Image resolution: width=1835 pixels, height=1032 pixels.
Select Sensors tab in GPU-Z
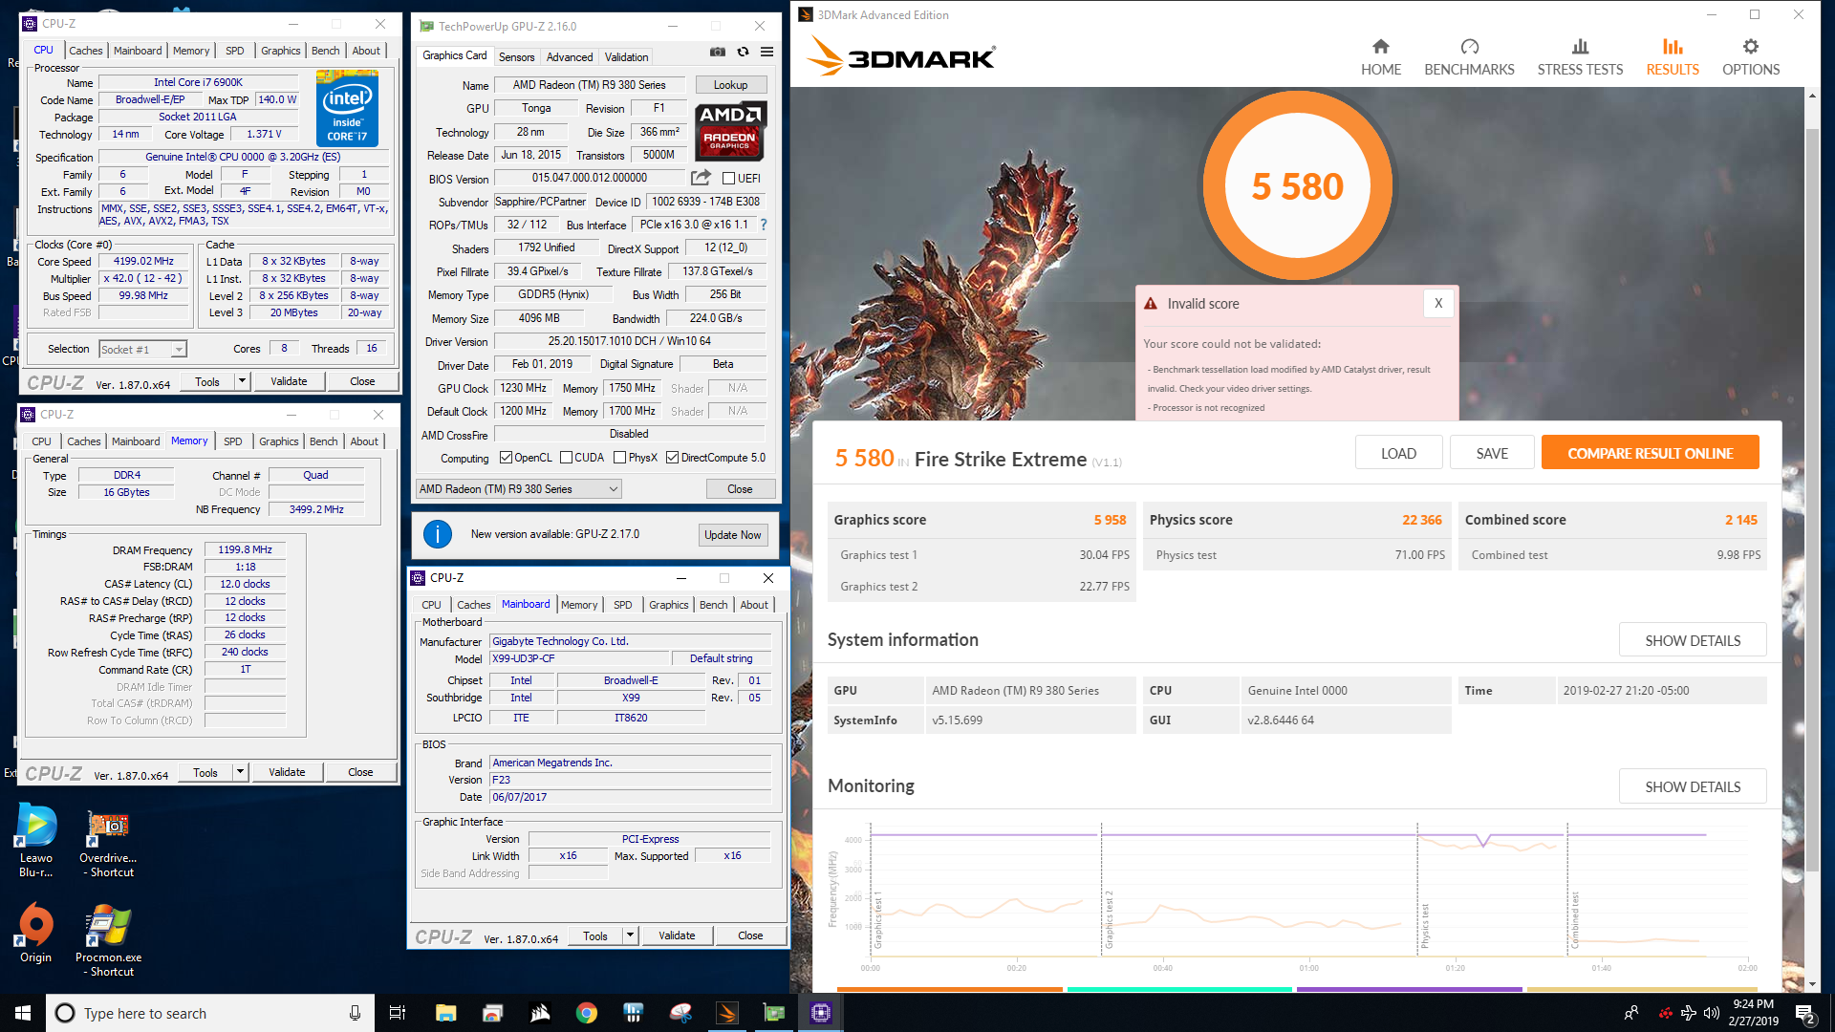pyautogui.click(x=516, y=57)
